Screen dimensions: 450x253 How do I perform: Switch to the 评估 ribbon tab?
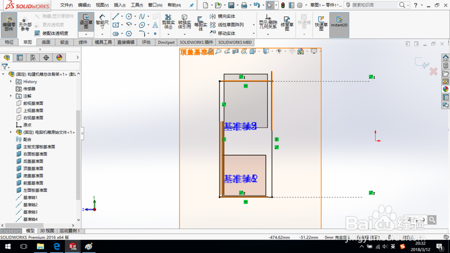(x=146, y=42)
